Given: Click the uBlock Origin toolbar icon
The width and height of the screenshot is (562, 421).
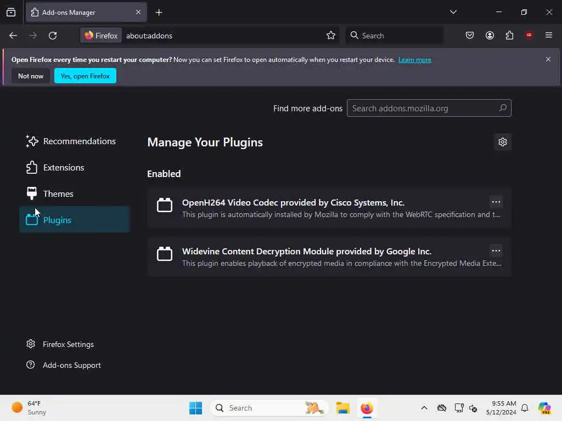Looking at the screenshot, I should [x=529, y=35].
